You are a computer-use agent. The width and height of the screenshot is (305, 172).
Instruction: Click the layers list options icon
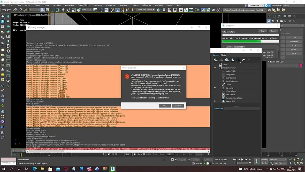point(238,60)
